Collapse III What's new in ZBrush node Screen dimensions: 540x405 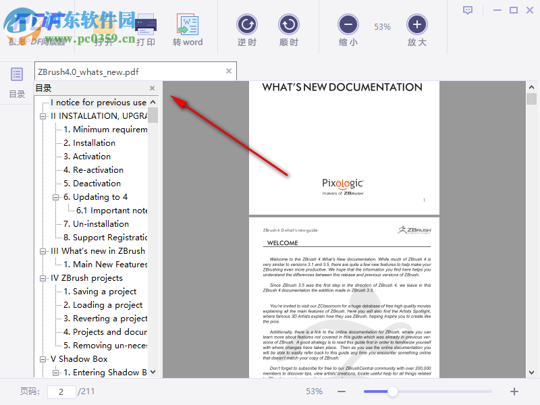tap(43, 251)
